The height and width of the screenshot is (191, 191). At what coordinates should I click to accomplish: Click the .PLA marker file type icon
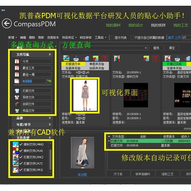point(16,151)
